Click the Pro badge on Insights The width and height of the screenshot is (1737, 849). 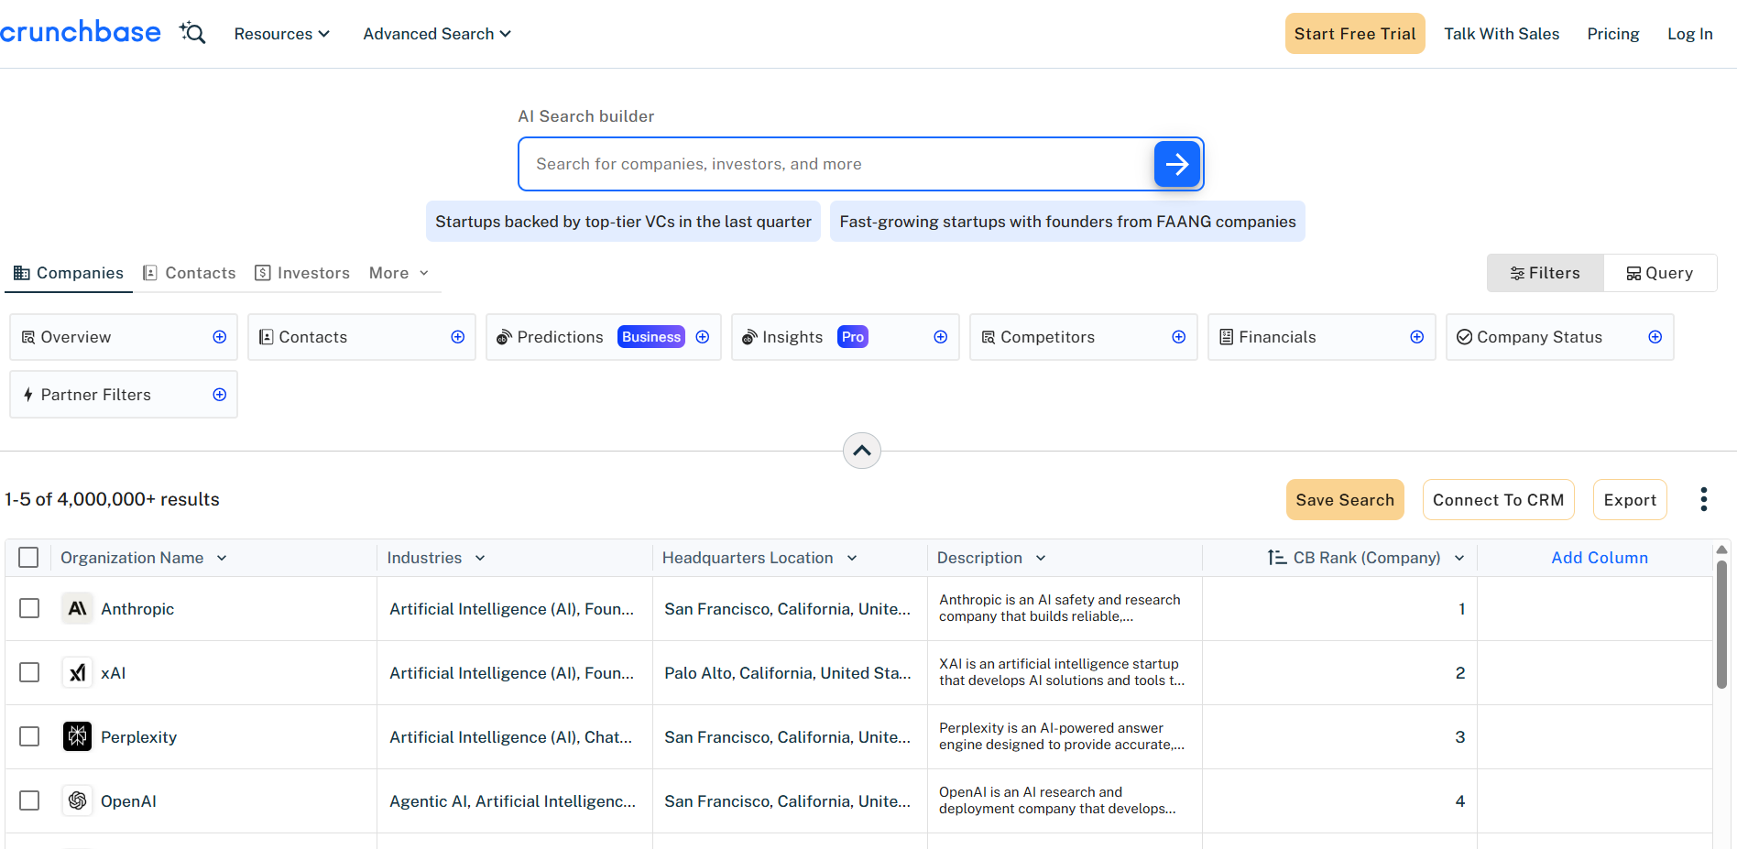coord(853,337)
